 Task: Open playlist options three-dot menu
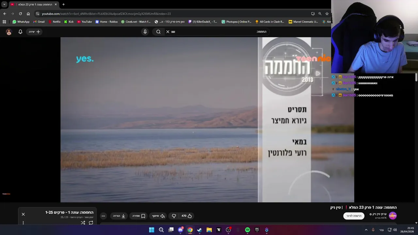[x=23, y=223]
